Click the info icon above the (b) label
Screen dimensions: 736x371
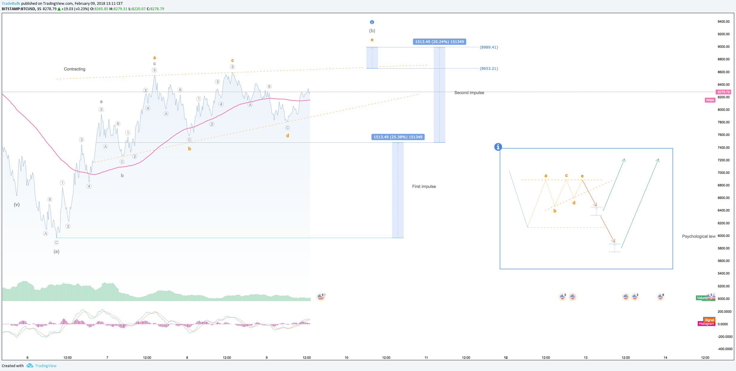pyautogui.click(x=372, y=22)
